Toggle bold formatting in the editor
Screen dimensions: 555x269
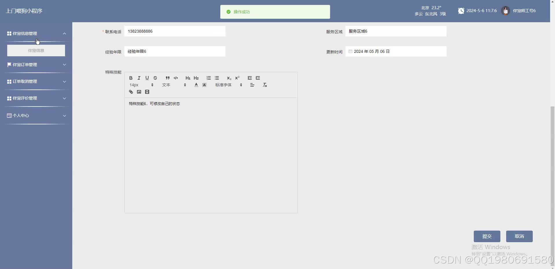[131, 78]
